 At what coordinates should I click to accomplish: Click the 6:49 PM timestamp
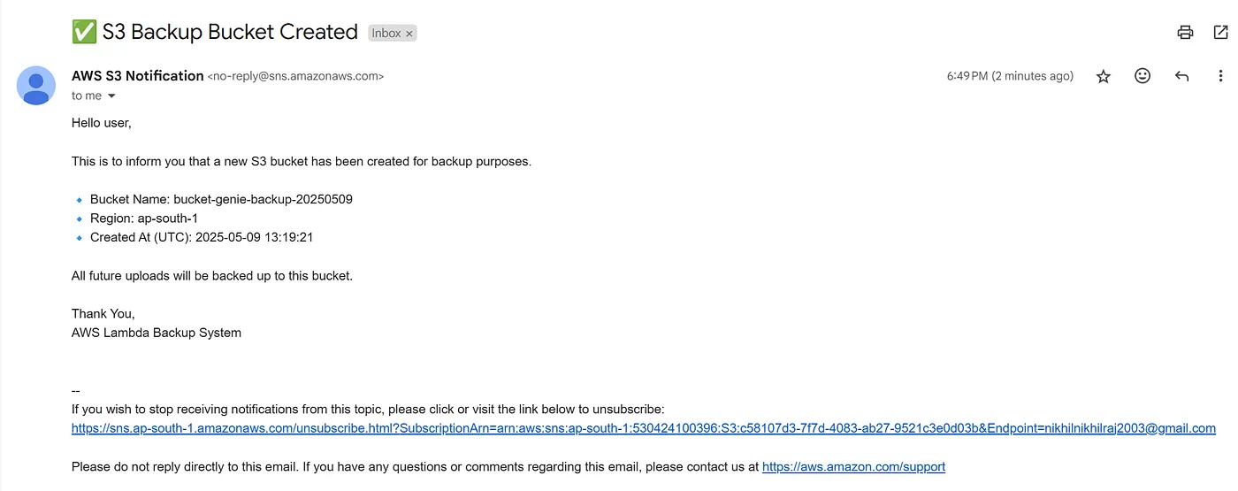click(1010, 76)
